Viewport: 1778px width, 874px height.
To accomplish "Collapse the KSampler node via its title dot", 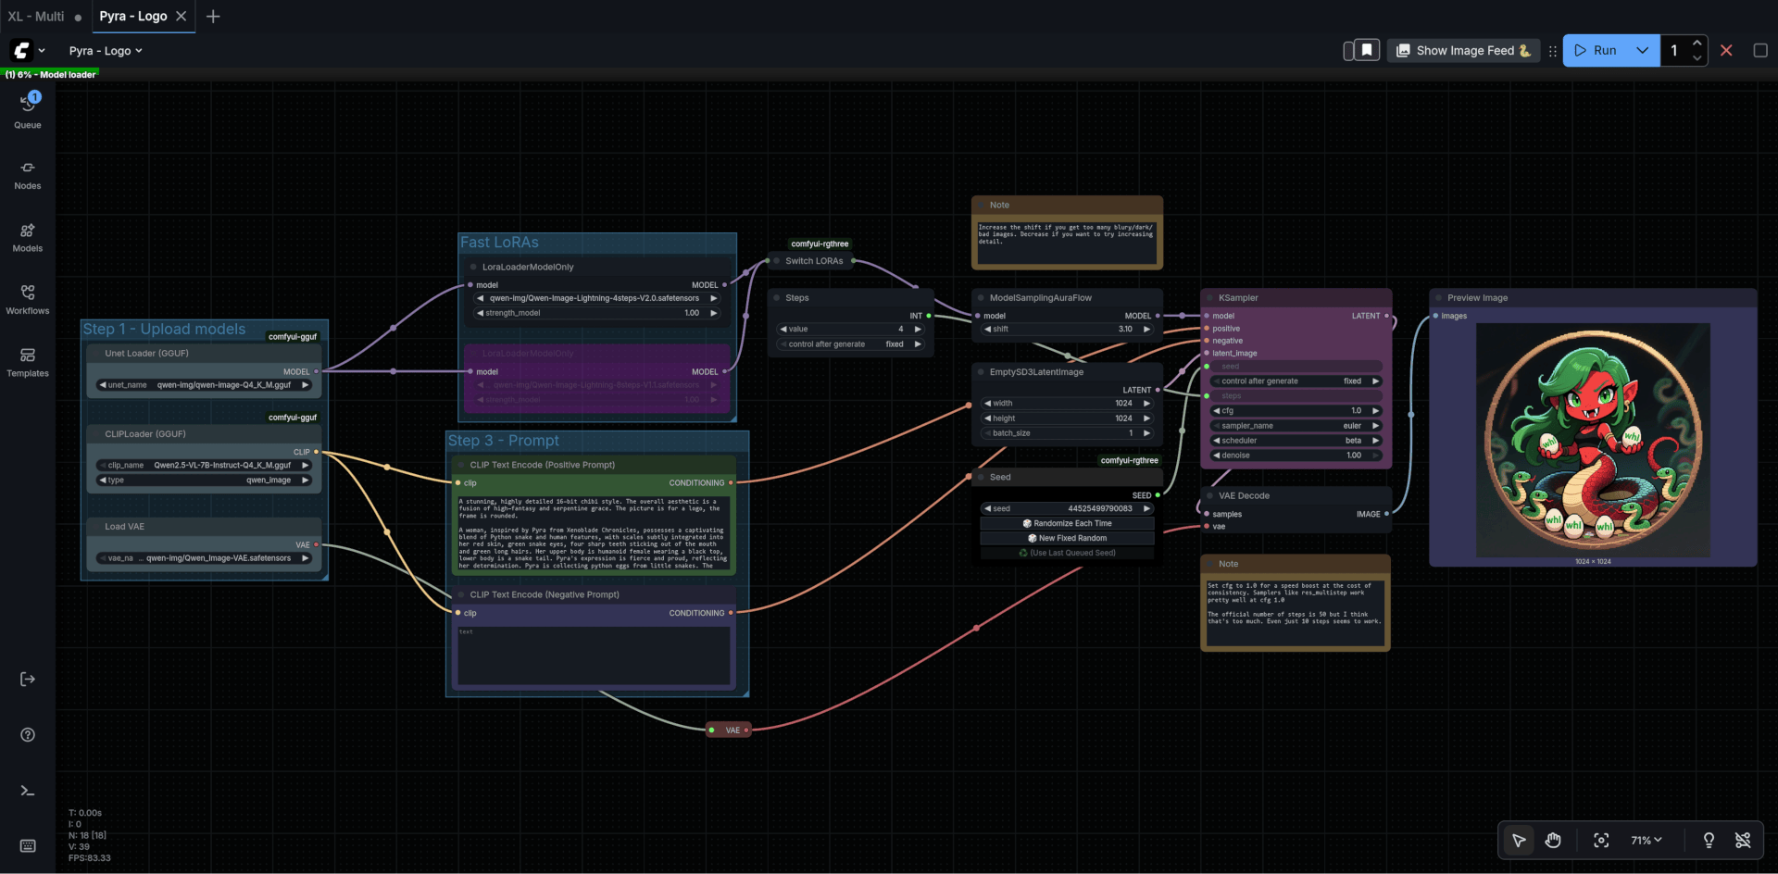I will (1209, 298).
